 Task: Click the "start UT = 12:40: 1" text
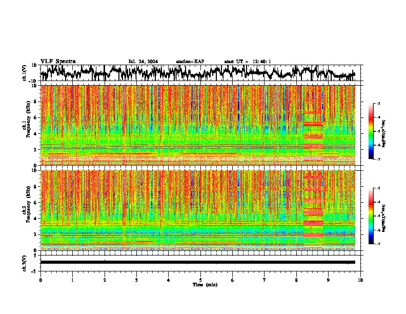click(248, 62)
